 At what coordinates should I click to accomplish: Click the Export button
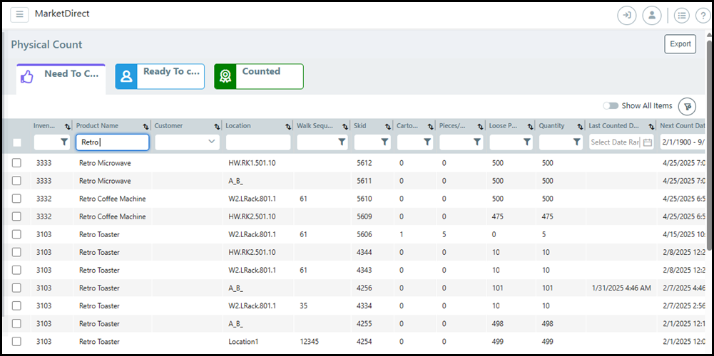point(680,44)
